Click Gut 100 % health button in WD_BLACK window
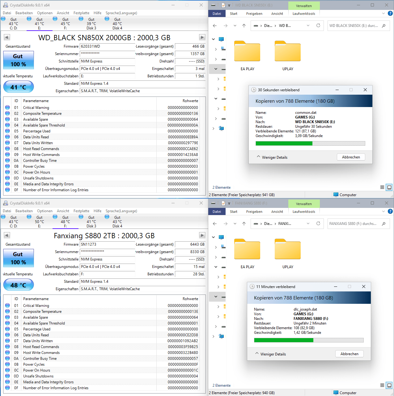The width and height of the screenshot is (394, 396). click(x=18, y=60)
